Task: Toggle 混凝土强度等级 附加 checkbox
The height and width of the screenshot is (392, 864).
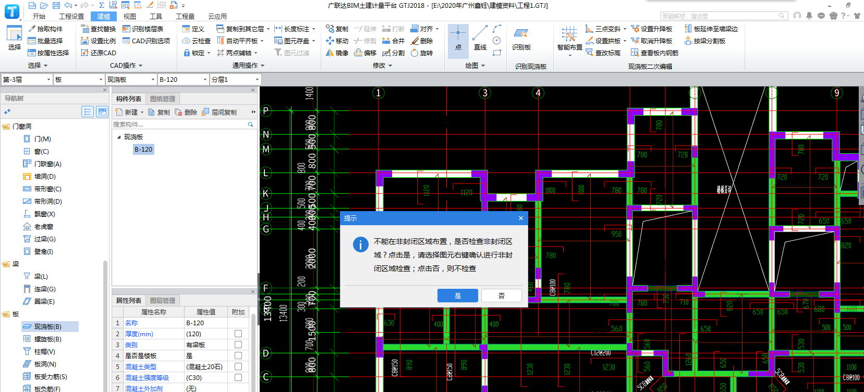Action: pos(238,377)
